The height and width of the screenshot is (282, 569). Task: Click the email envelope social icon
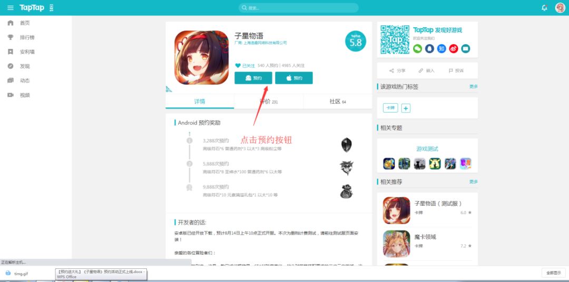466,48
